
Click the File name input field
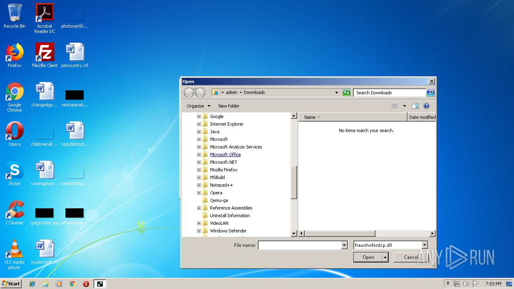[300, 245]
